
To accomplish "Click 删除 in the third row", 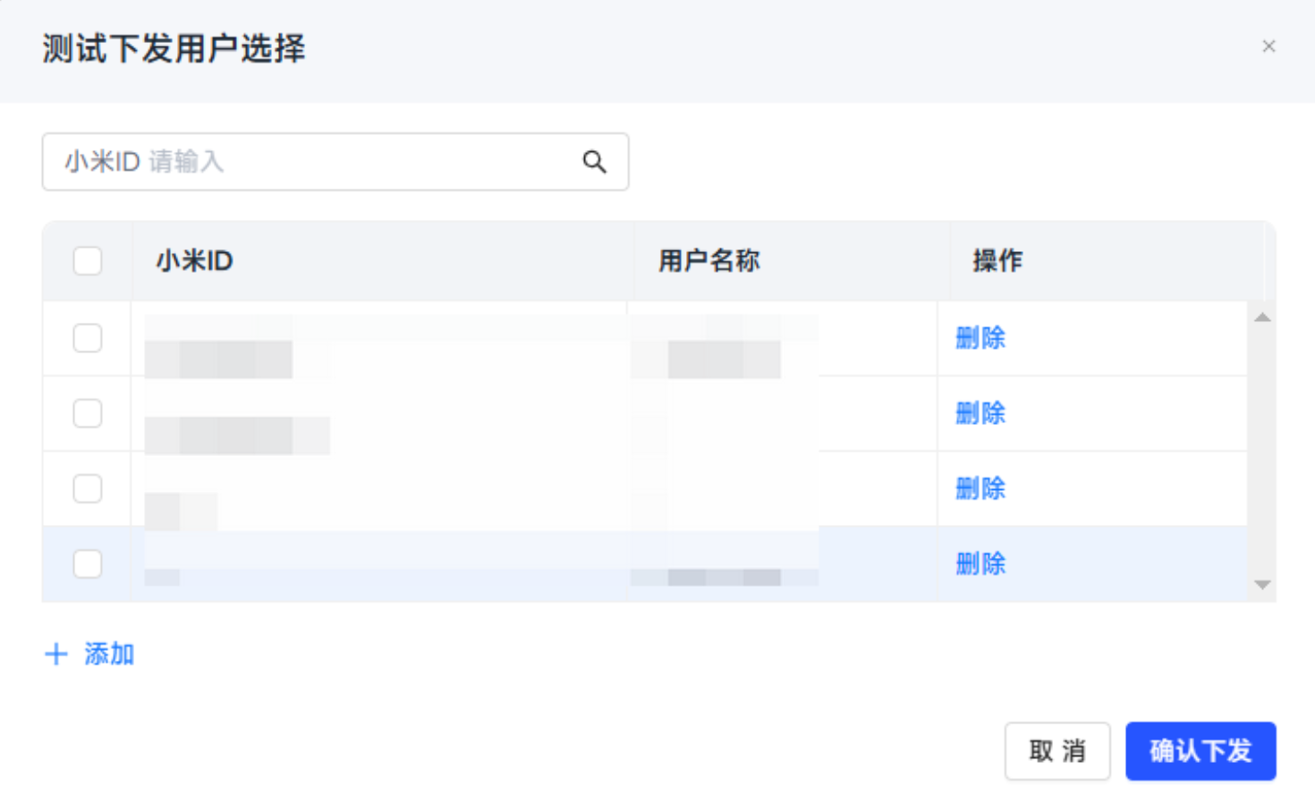I will point(980,488).
